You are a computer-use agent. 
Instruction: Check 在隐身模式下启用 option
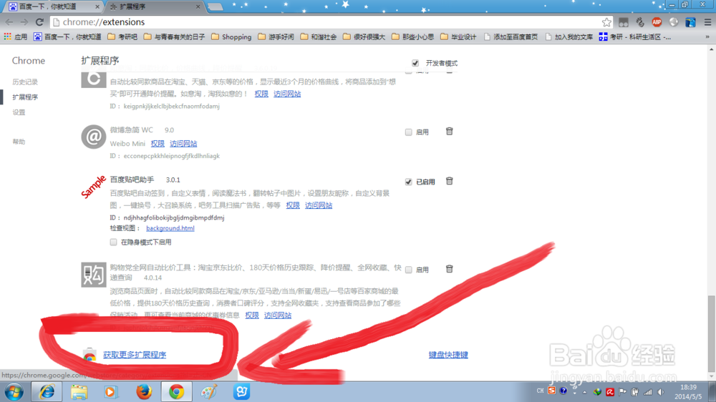pos(113,242)
